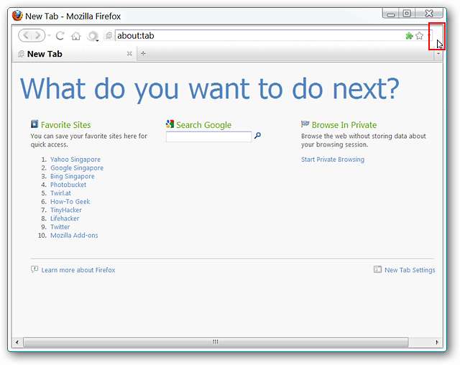Open the Lifehacker link
Viewport: 460px width, 365px height.
[x=65, y=218]
